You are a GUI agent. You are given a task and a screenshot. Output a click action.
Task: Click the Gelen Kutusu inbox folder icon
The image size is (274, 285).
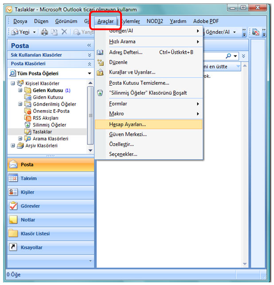tap(28, 90)
